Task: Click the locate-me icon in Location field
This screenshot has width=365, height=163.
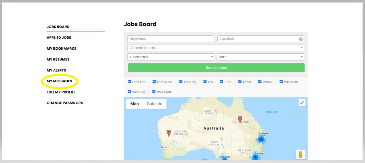Action: 301,39
